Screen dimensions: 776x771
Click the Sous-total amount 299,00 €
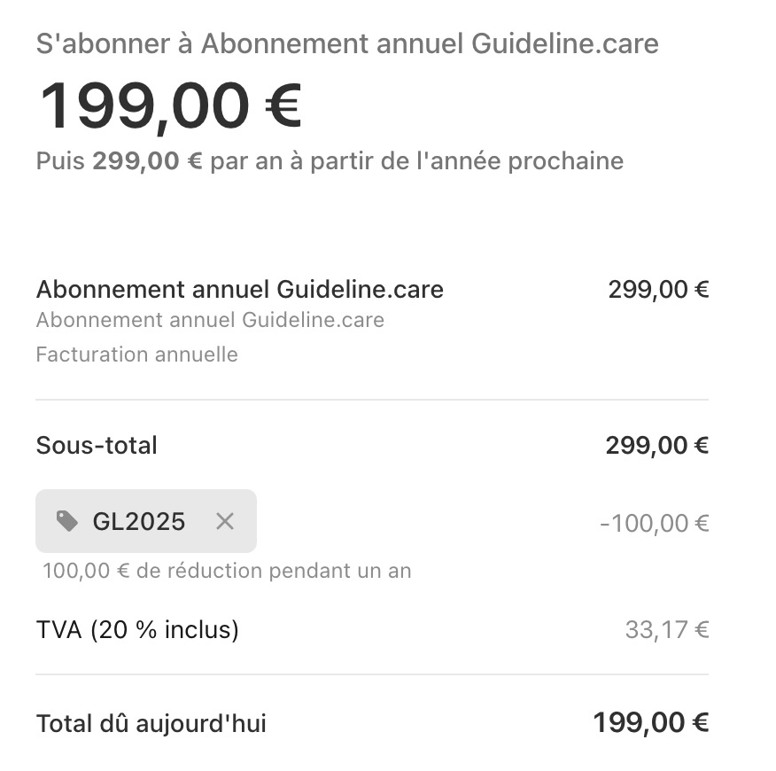coord(656,445)
